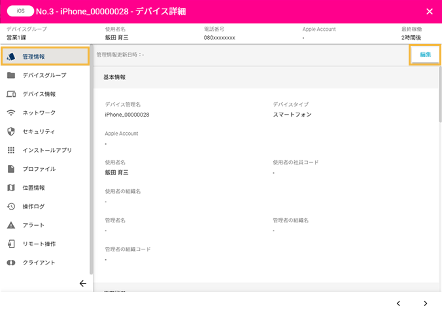
Task: Click the 位置情報 map icon
Action: click(x=11, y=188)
